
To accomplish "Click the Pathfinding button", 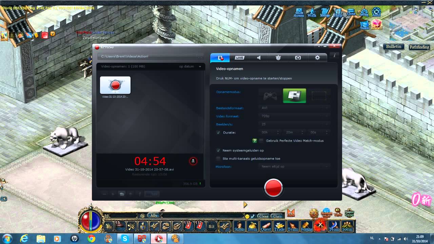I will (419, 47).
